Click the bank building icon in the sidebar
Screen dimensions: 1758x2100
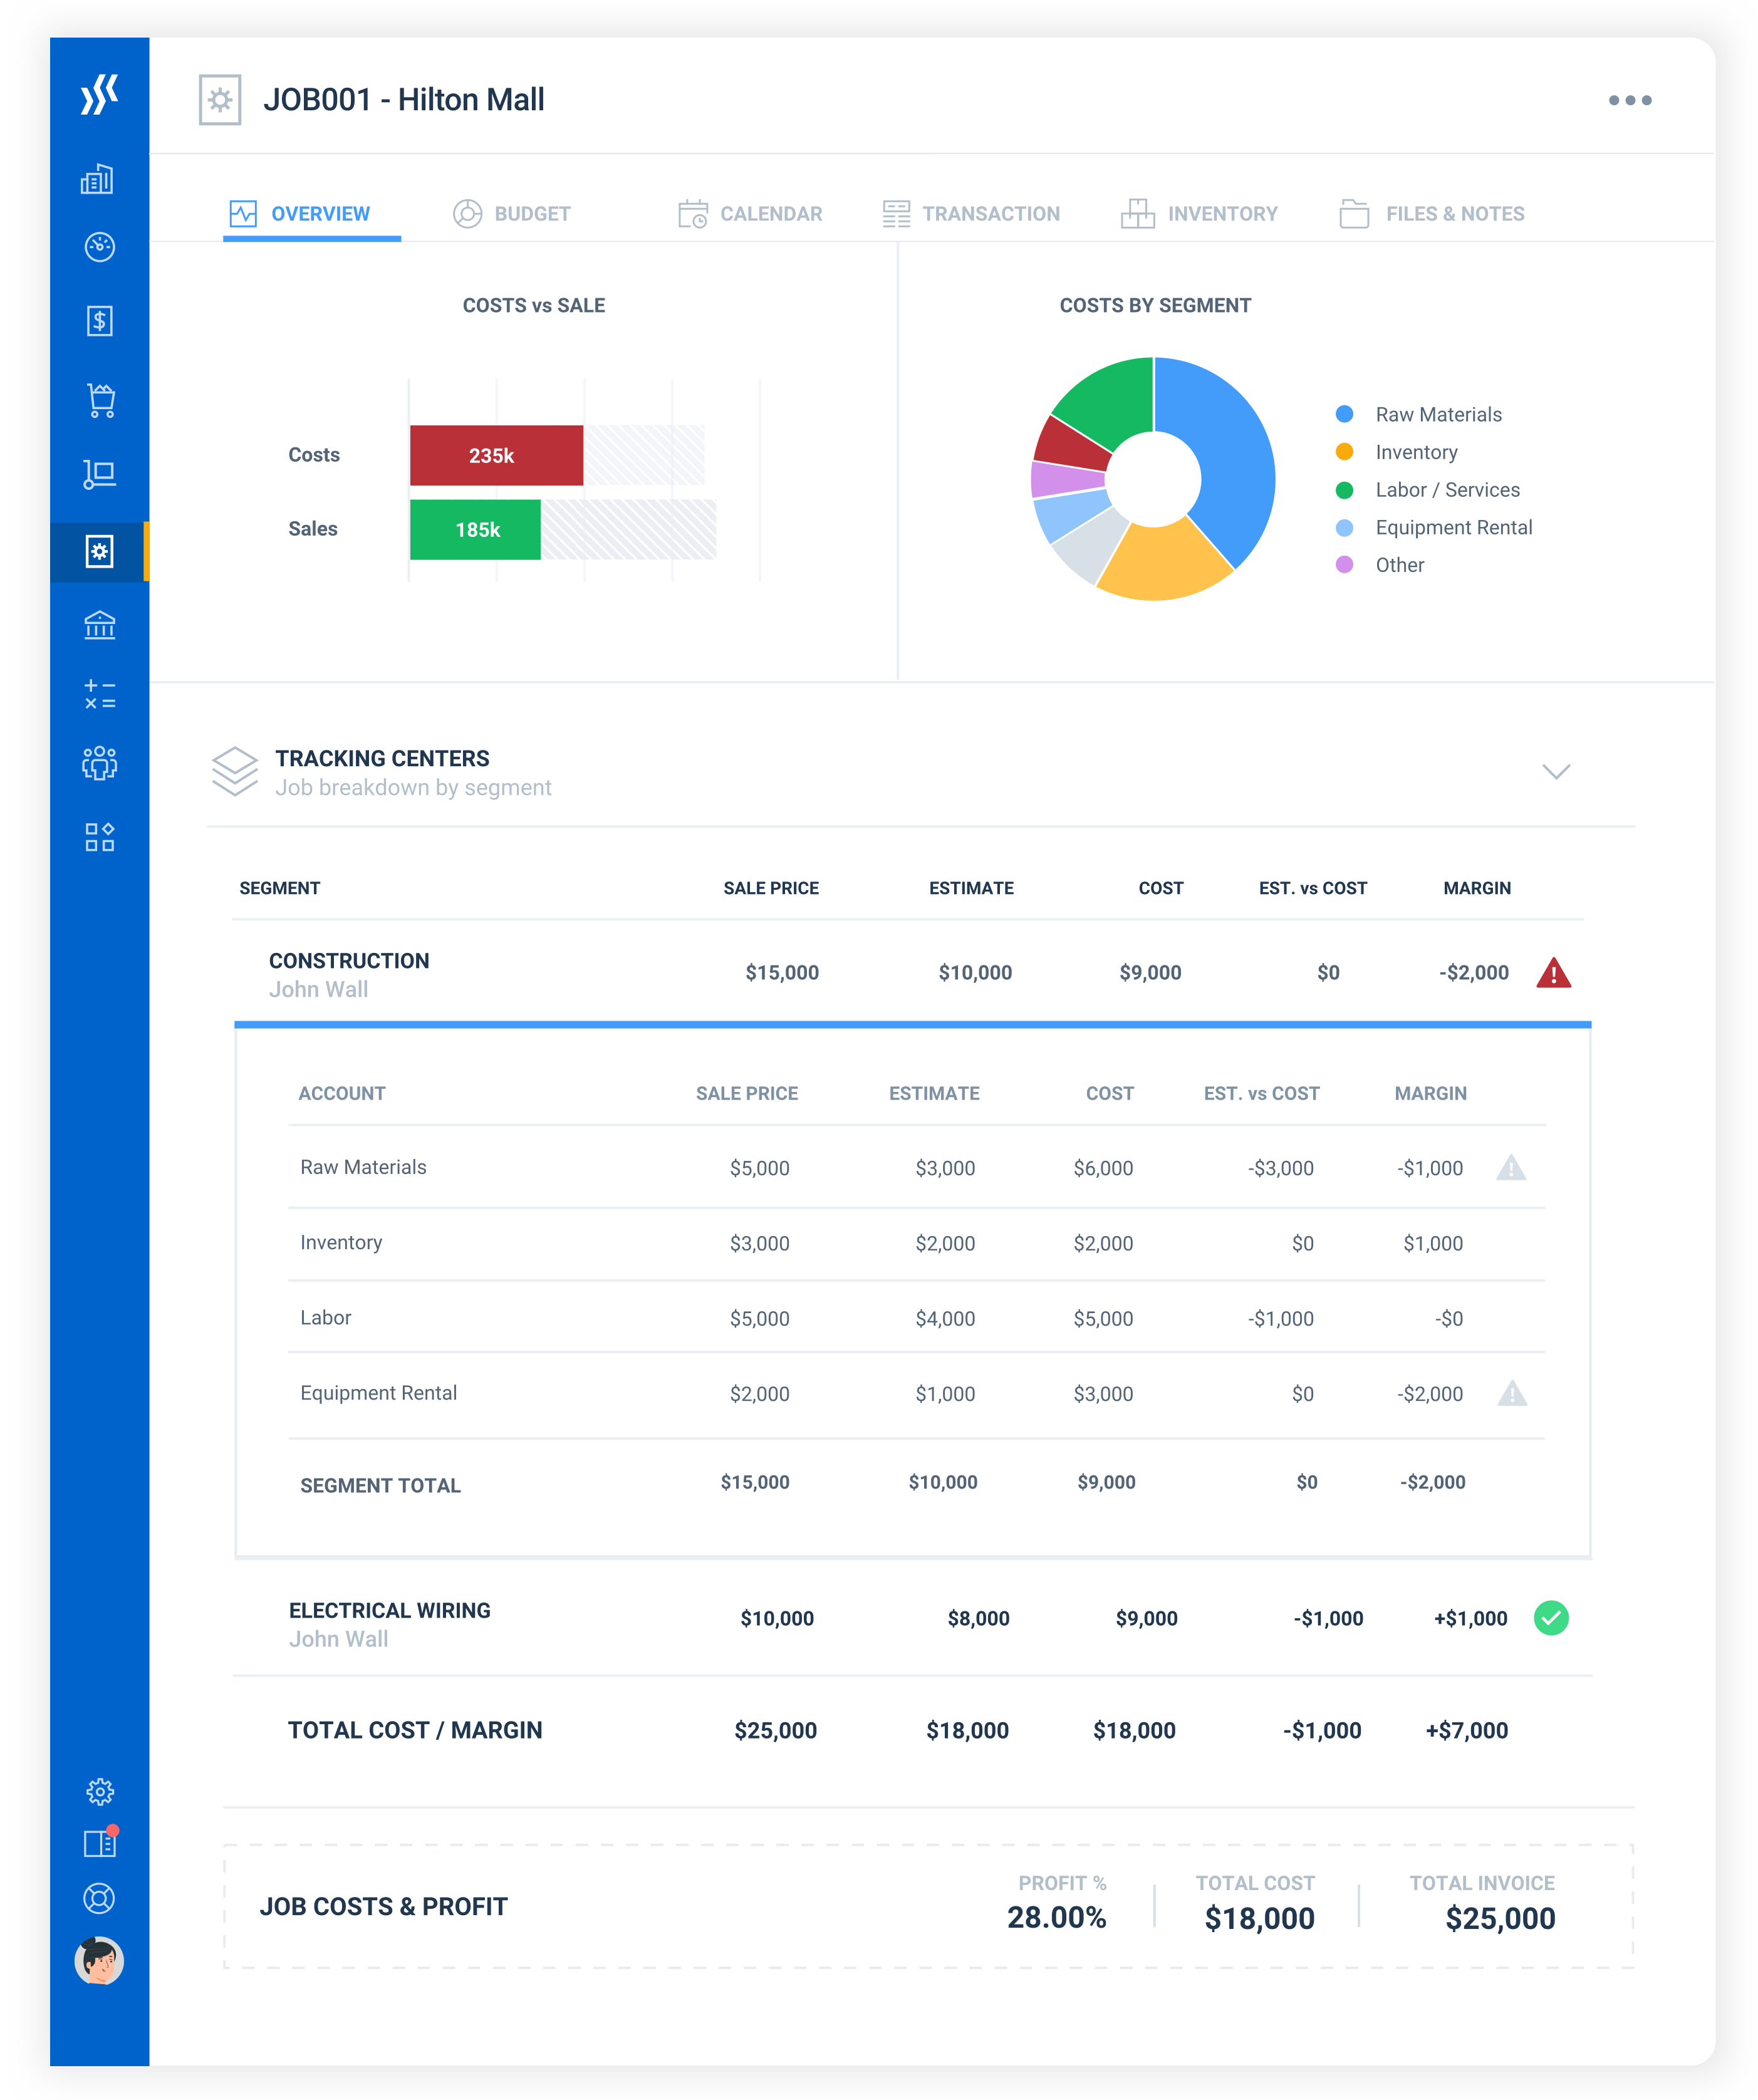(x=99, y=625)
